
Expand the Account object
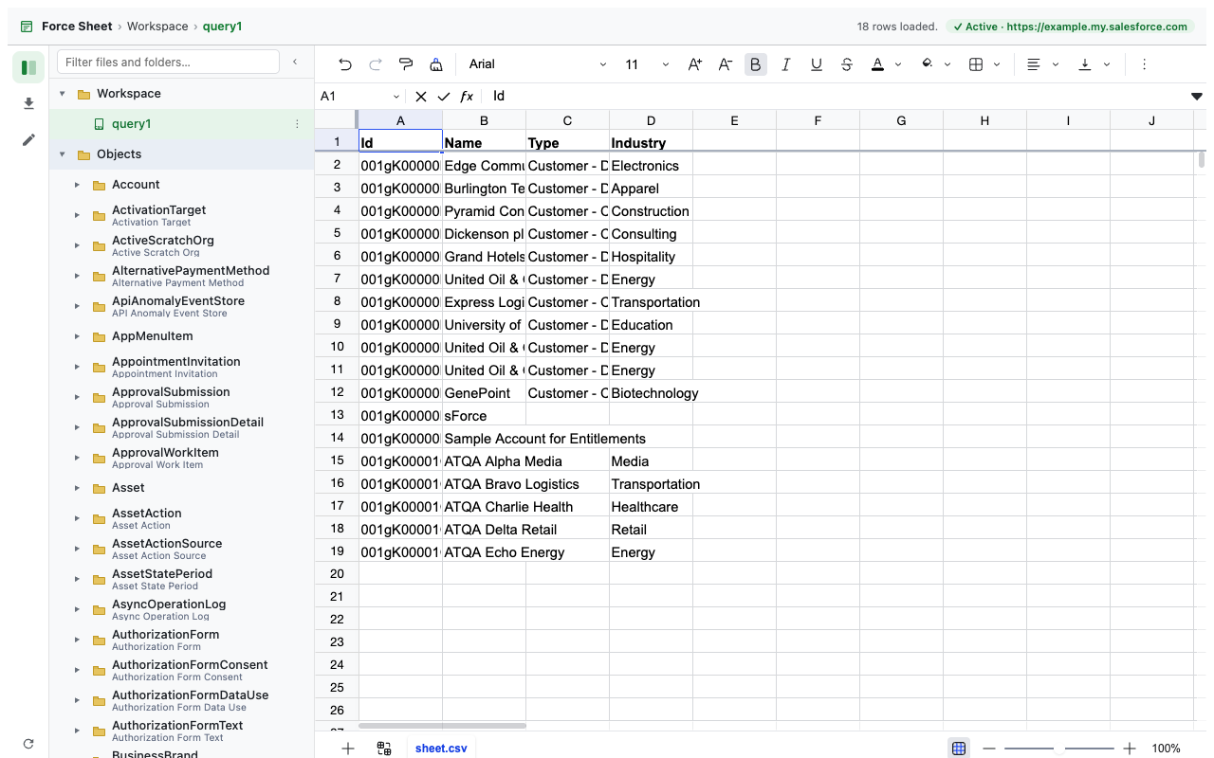coord(78,185)
